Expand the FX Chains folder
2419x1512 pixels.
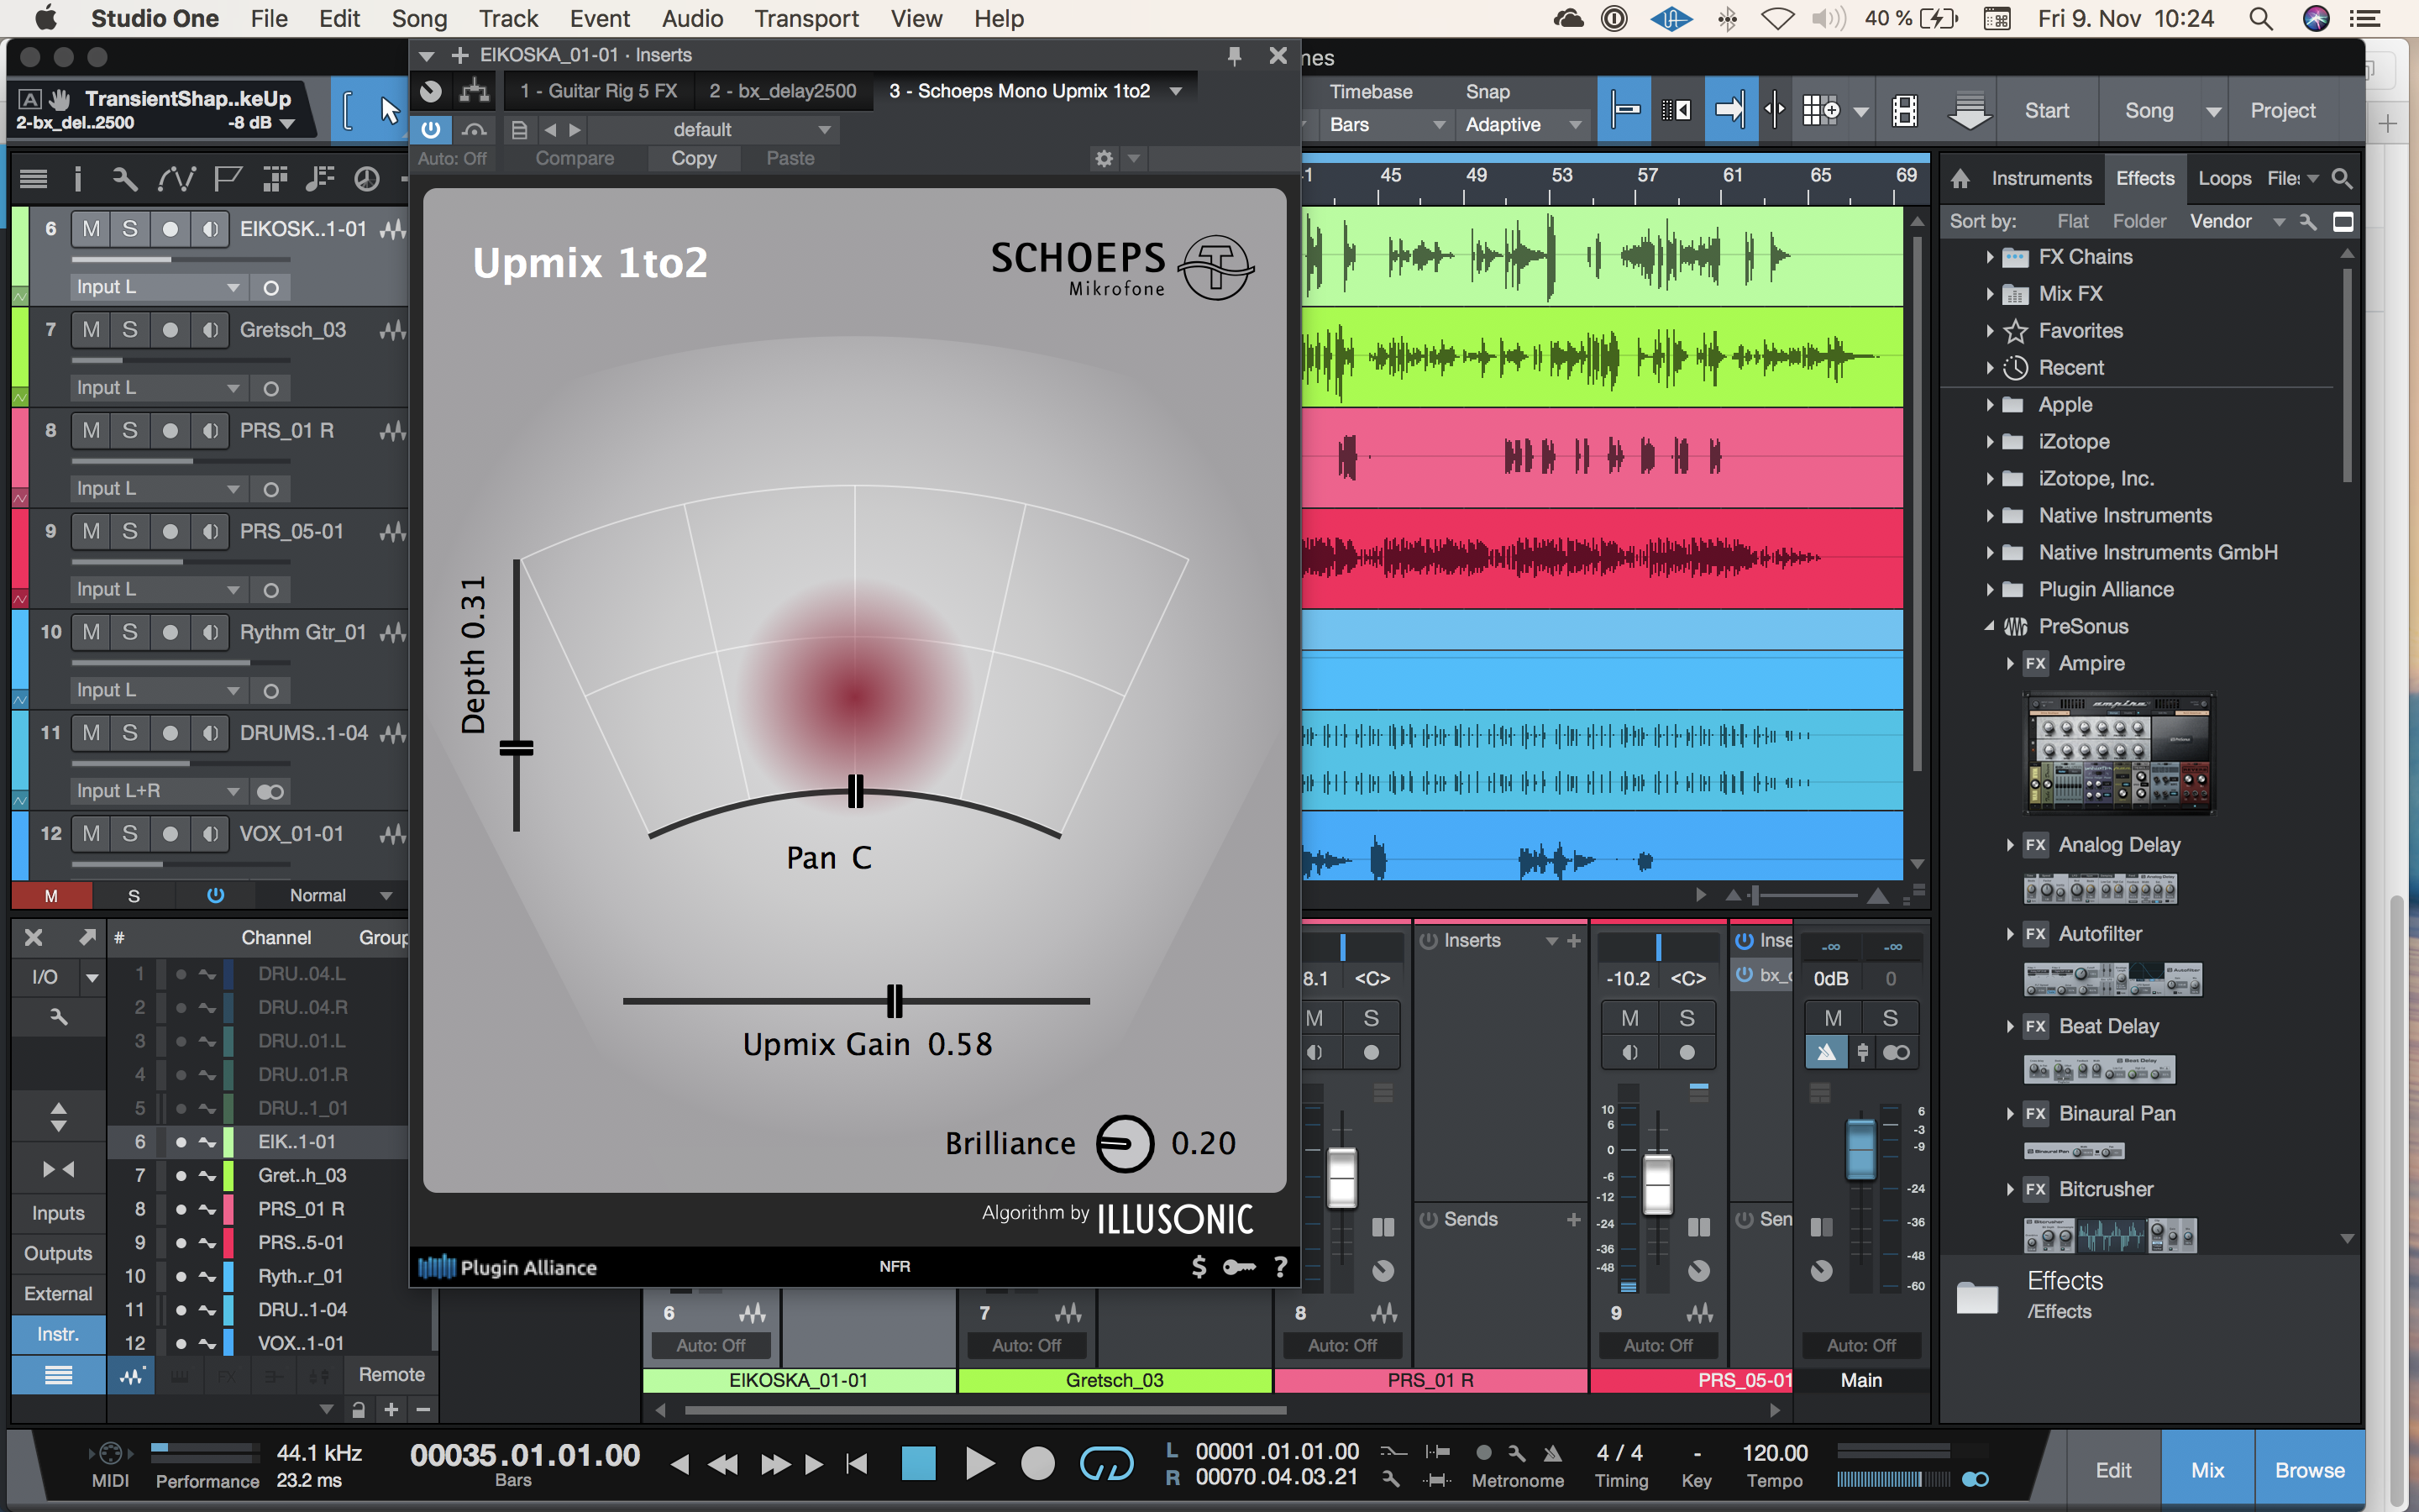(1989, 257)
